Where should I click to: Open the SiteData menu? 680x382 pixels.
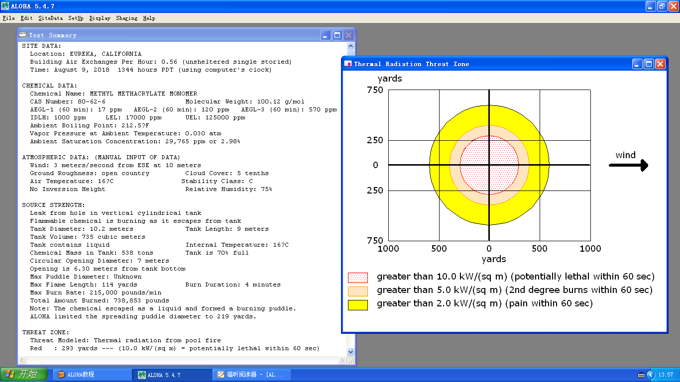pos(51,18)
